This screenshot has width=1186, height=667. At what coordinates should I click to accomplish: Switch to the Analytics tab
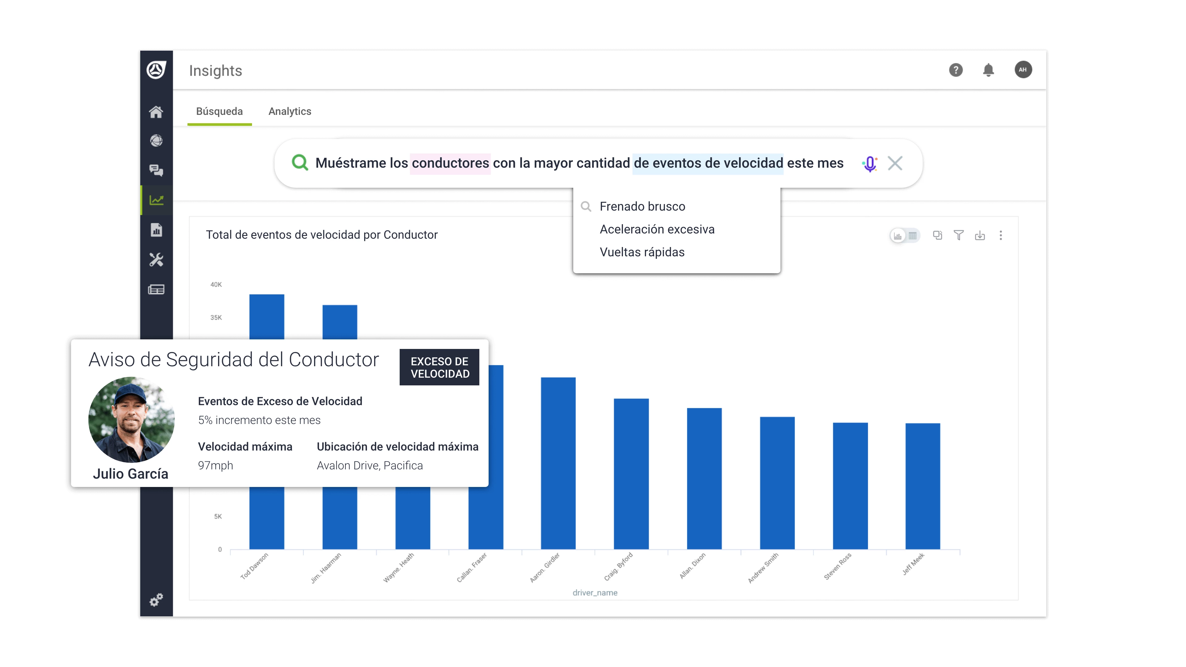[290, 111]
